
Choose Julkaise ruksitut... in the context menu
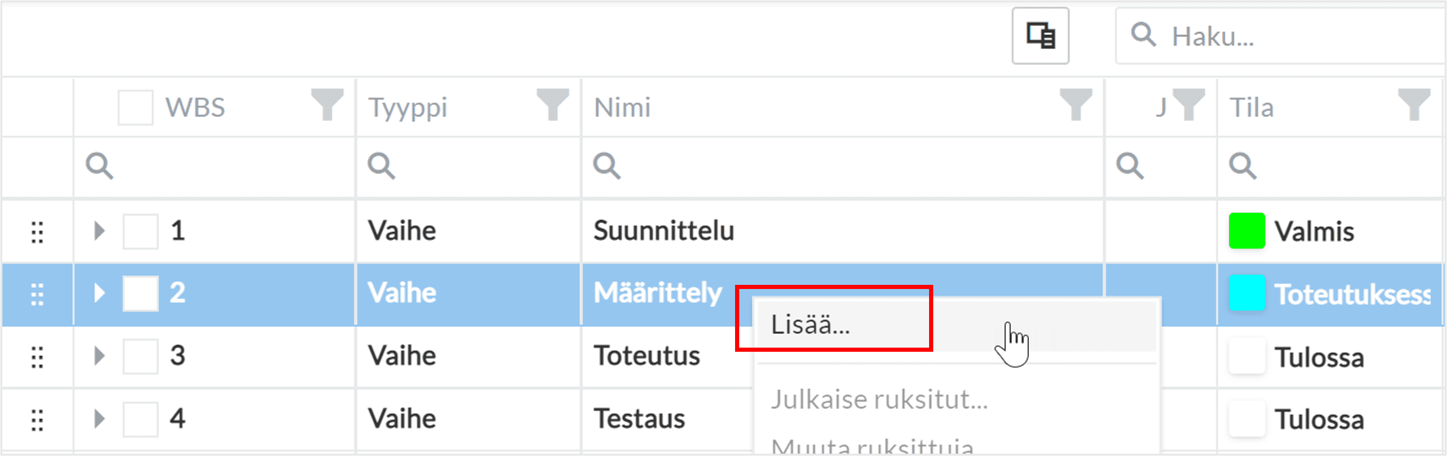(x=879, y=400)
